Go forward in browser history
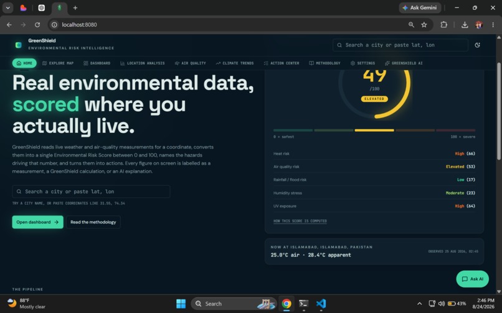Image resolution: width=502 pixels, height=313 pixels. click(x=23, y=25)
